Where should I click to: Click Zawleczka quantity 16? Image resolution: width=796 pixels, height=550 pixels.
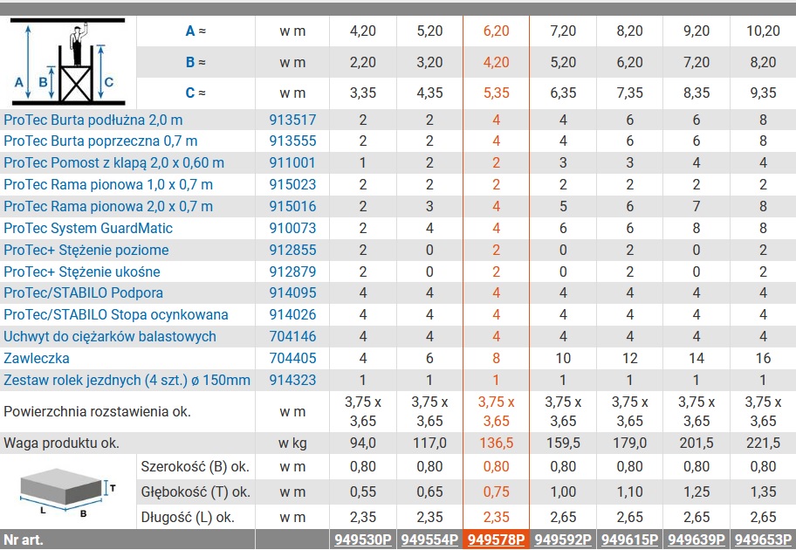763,358
